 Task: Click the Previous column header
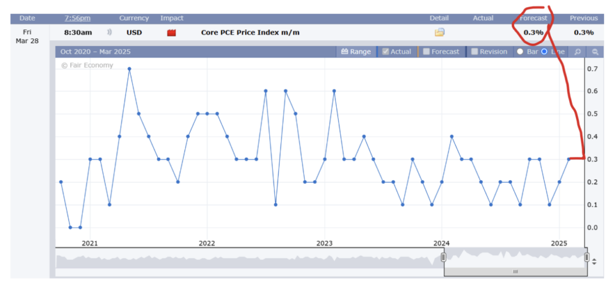[584, 18]
